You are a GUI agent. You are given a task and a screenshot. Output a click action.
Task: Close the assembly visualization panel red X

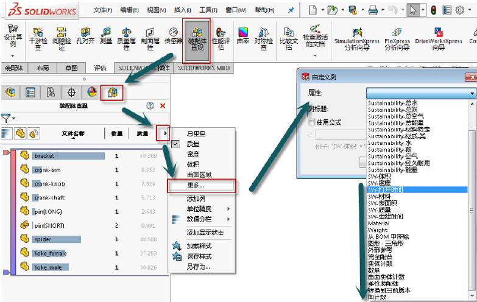(163, 105)
